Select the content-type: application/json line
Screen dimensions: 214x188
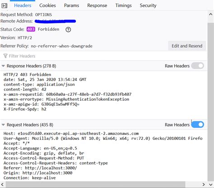[x=39, y=85]
